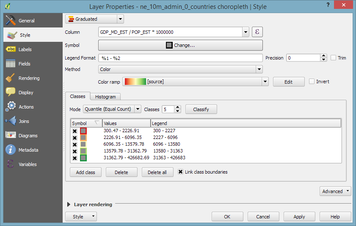Go to the Rendering paintbrush icon
The width and height of the screenshot is (356, 226).
11,78
